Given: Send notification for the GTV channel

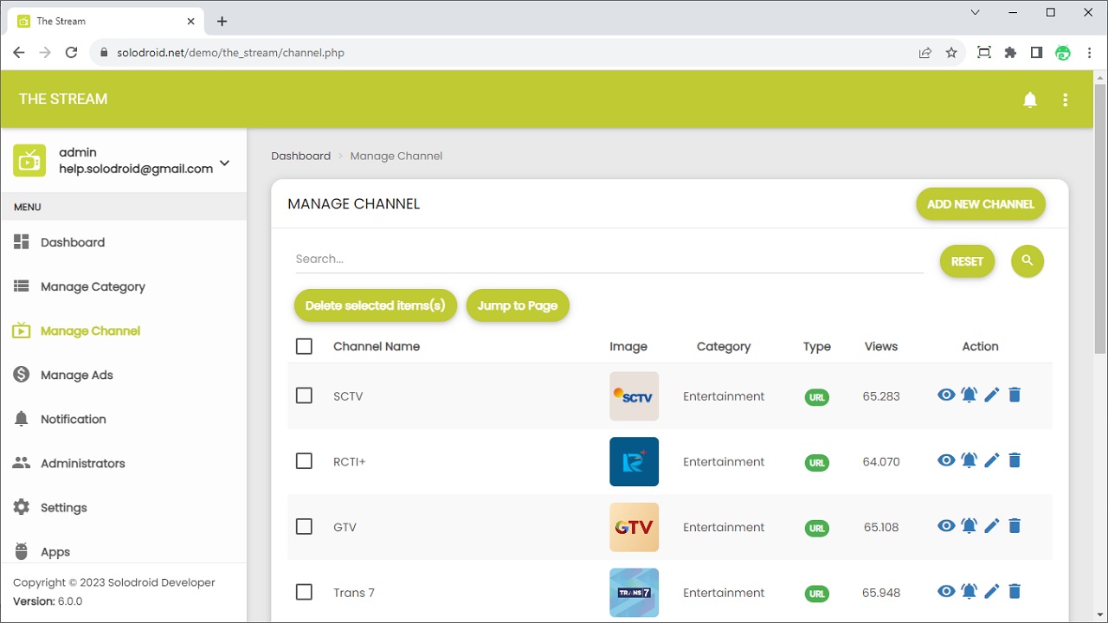Looking at the screenshot, I should [969, 526].
